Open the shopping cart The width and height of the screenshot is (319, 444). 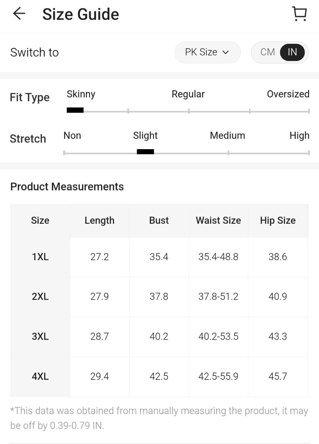[x=299, y=14]
